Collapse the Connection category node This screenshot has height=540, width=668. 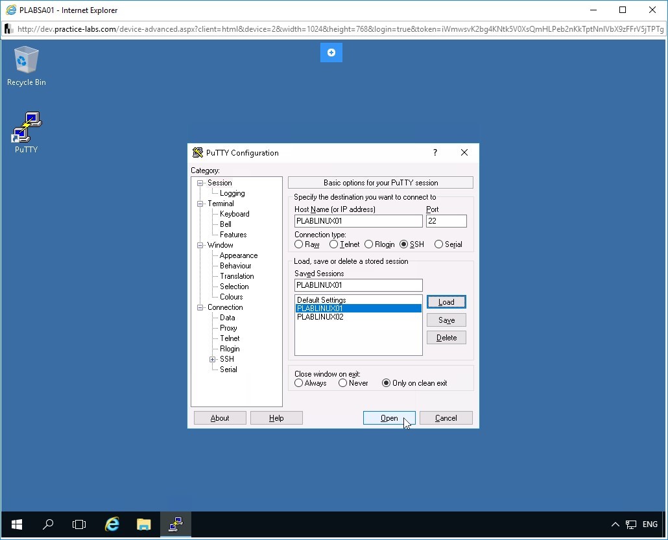(x=200, y=307)
